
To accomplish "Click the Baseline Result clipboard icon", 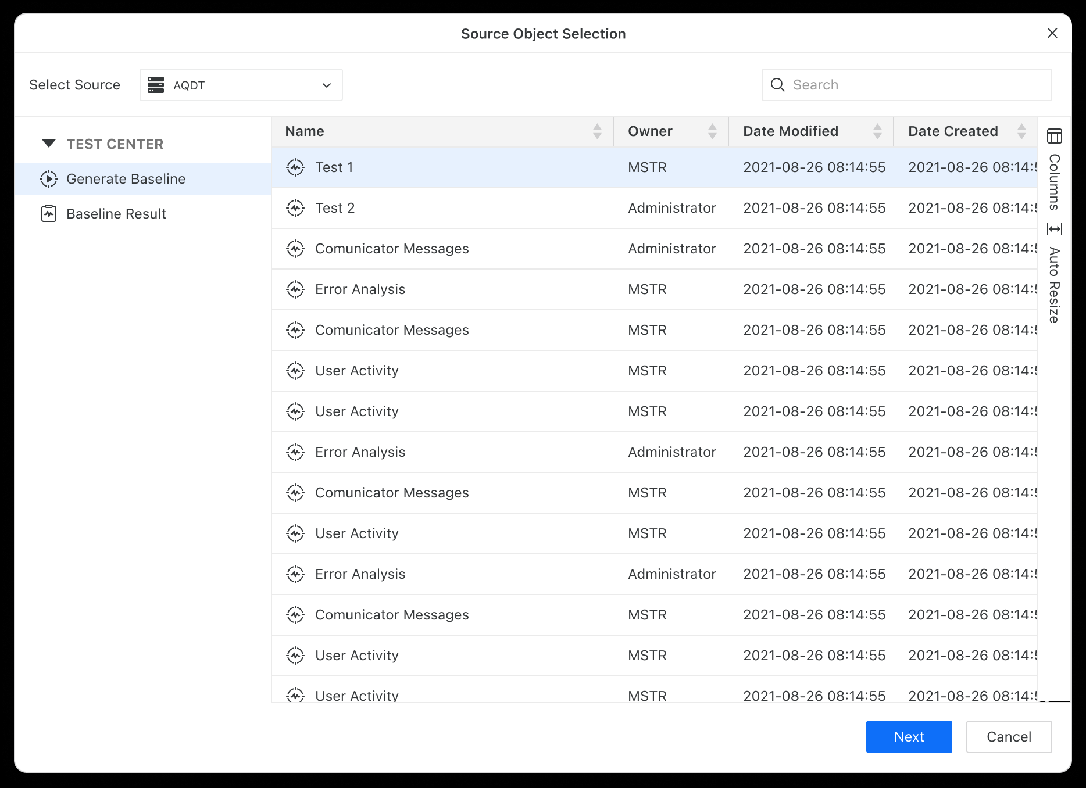I will (49, 214).
